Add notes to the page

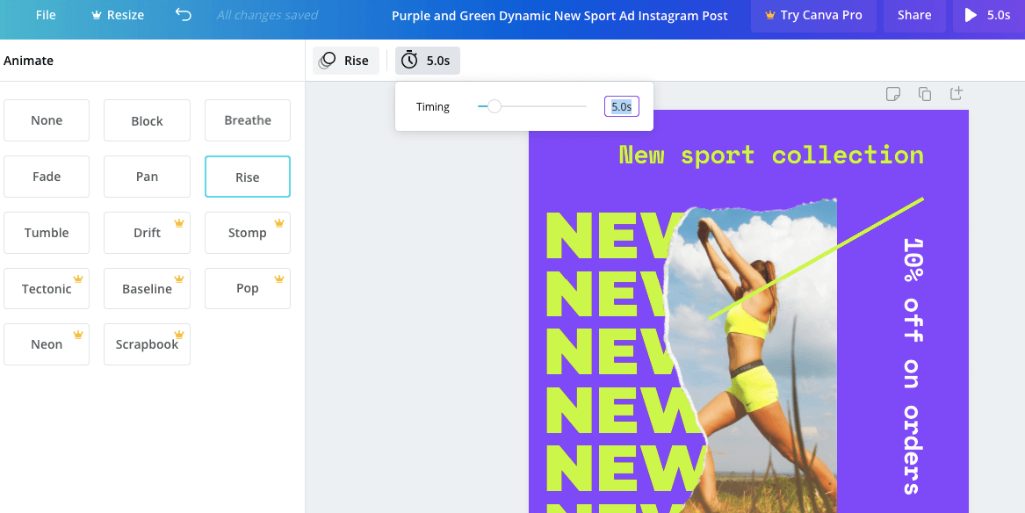click(893, 93)
